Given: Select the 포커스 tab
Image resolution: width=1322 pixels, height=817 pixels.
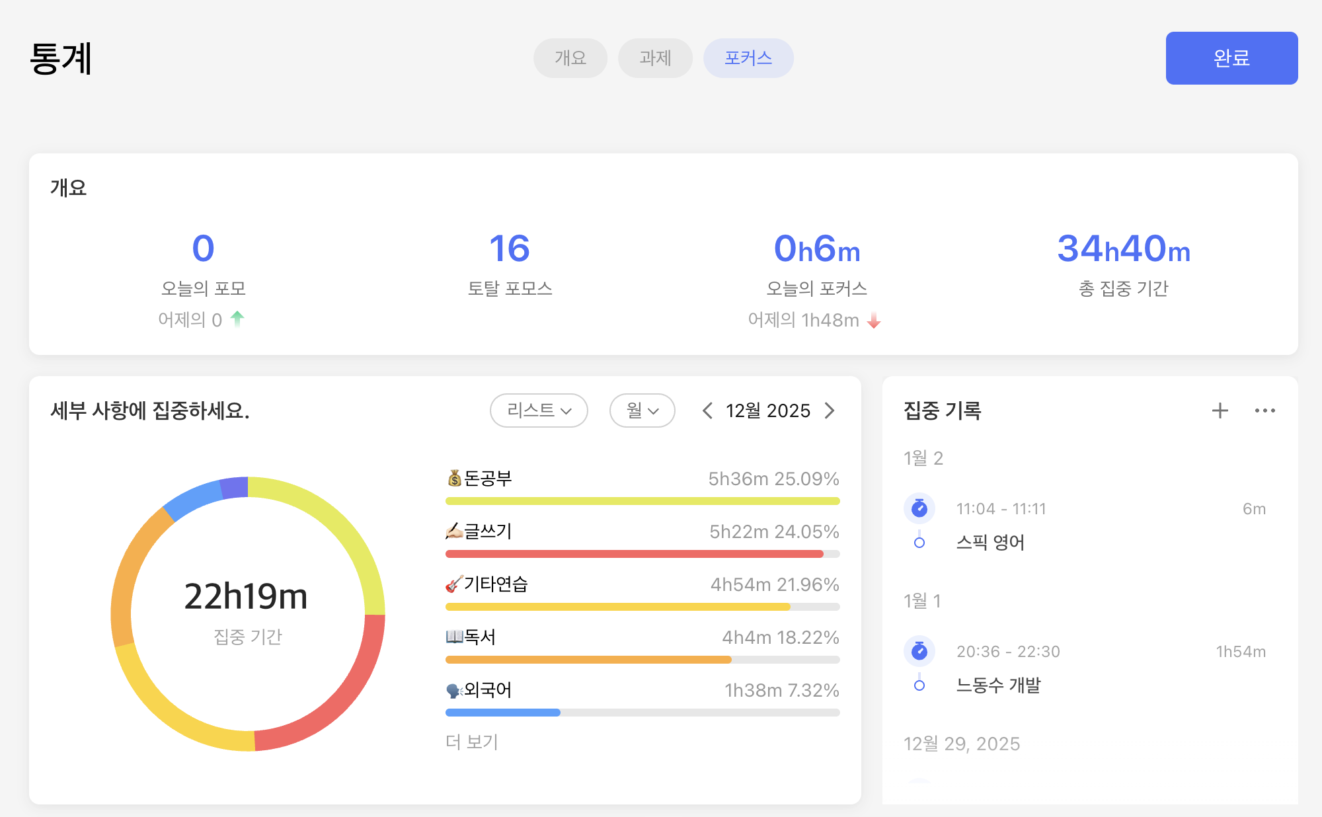Looking at the screenshot, I should [x=748, y=58].
